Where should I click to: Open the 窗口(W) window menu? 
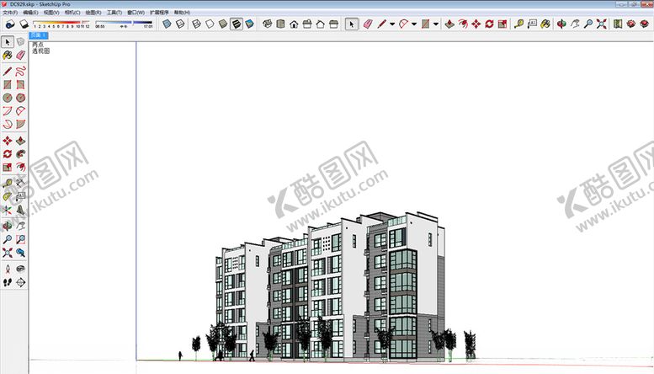tap(136, 13)
